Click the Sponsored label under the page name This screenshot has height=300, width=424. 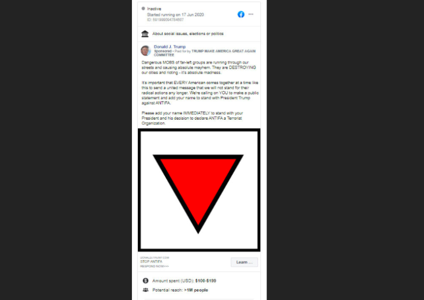(x=163, y=51)
